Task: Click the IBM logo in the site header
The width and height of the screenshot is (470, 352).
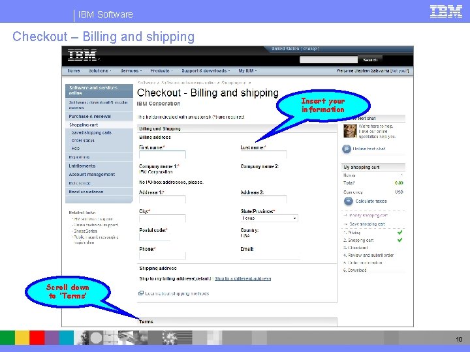Action: click(82, 55)
